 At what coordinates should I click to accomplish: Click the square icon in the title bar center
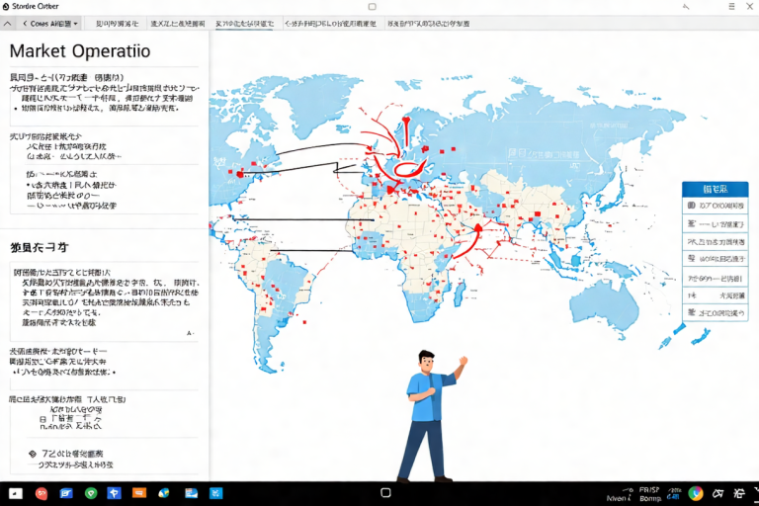tap(372, 7)
